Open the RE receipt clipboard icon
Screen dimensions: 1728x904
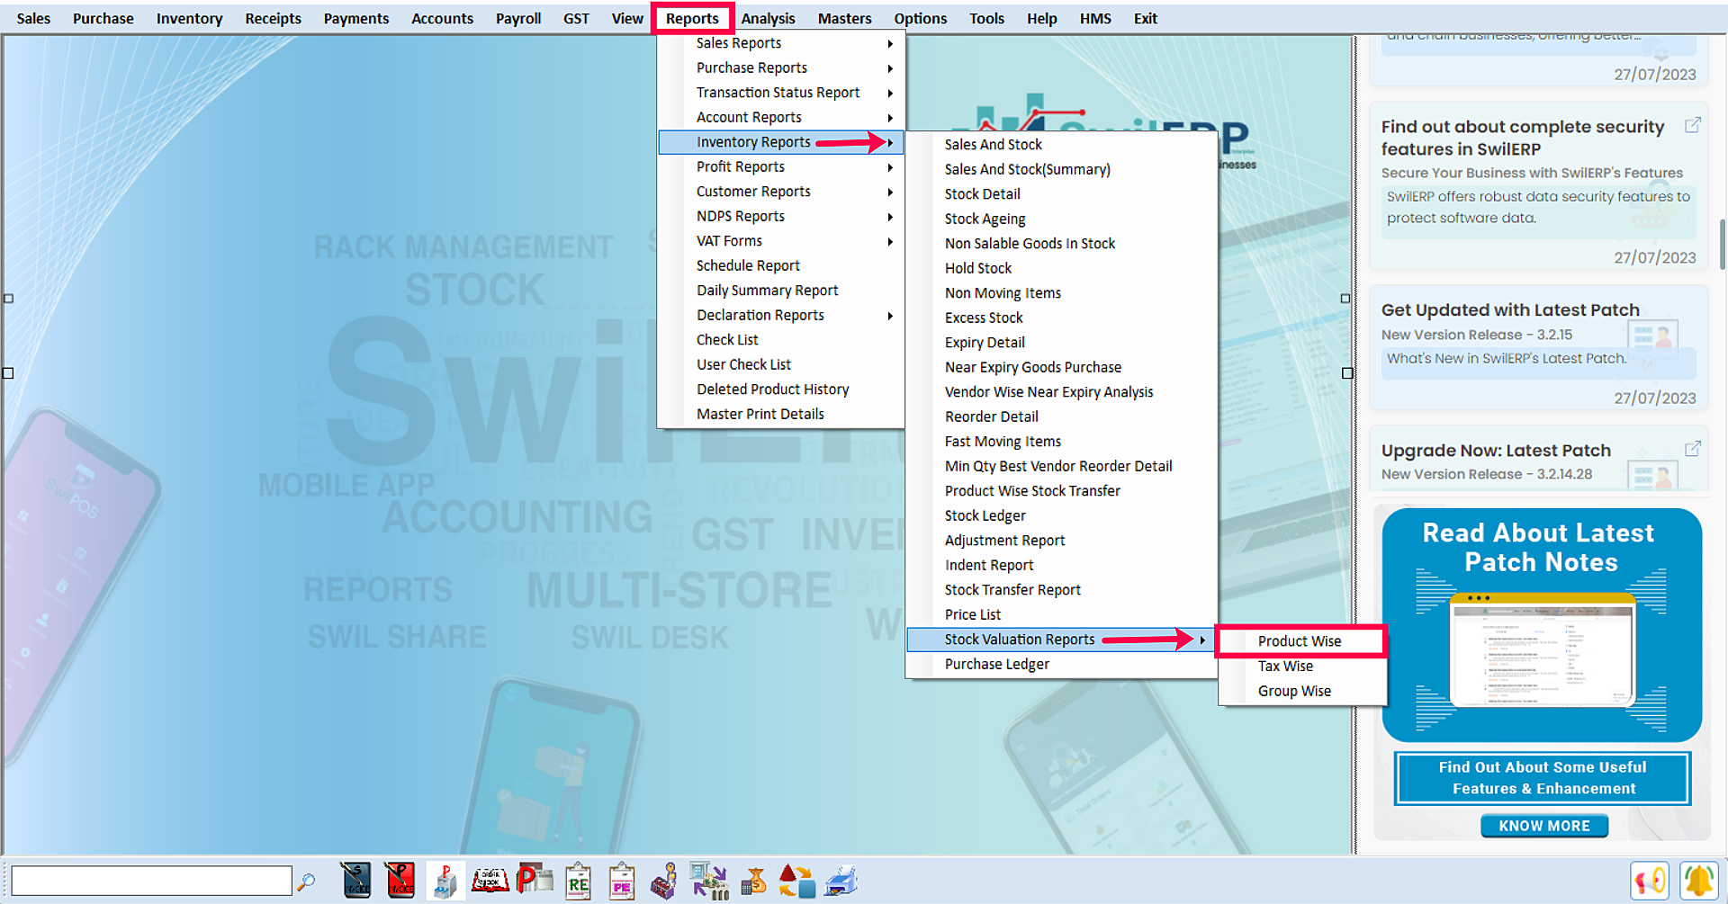pos(578,881)
